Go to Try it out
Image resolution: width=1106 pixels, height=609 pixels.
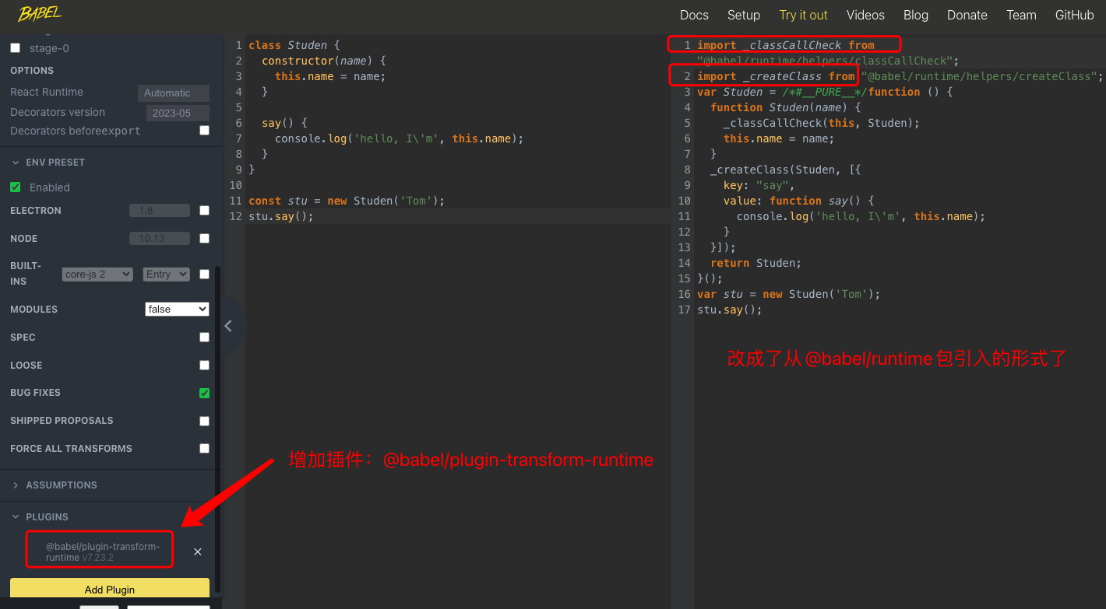pyautogui.click(x=803, y=15)
